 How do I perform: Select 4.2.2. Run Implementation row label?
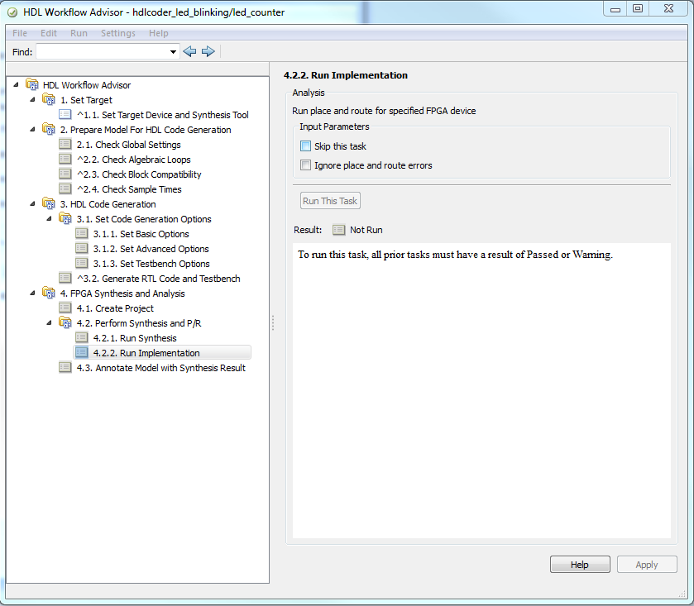[146, 353]
